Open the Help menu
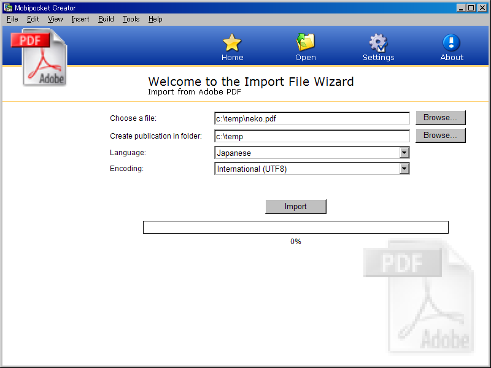 coord(155,19)
